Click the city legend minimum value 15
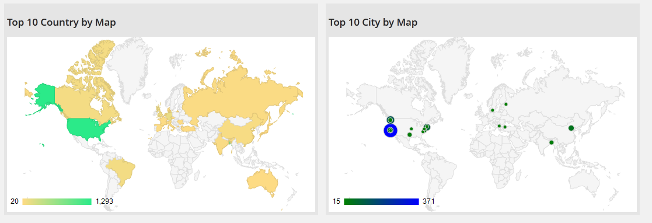Image resolution: width=652 pixels, height=223 pixels. click(336, 201)
